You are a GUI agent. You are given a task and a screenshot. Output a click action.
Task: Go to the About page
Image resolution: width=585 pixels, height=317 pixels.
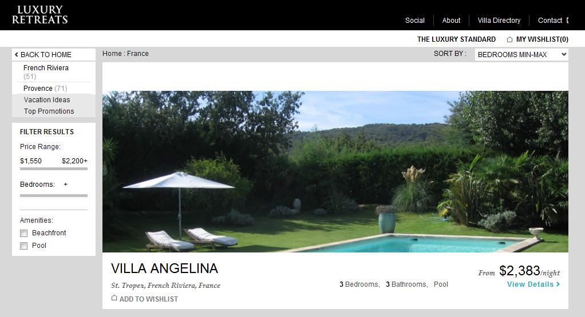pyautogui.click(x=451, y=21)
